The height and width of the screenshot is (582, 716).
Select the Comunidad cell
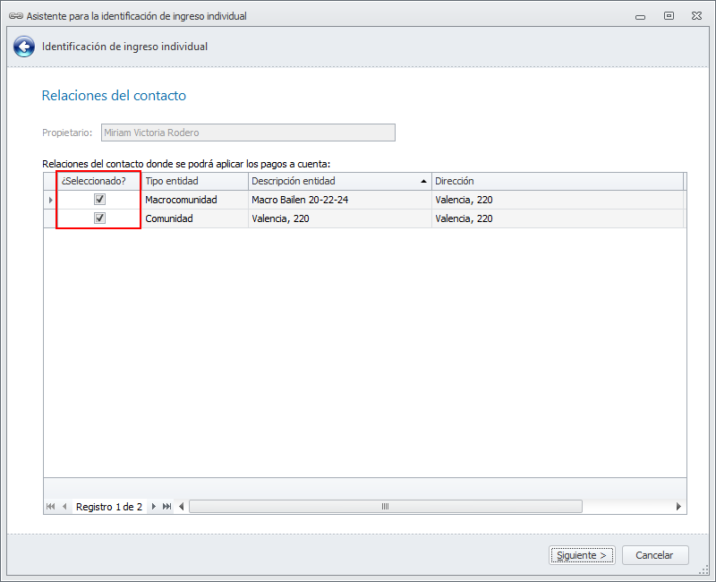(x=195, y=218)
